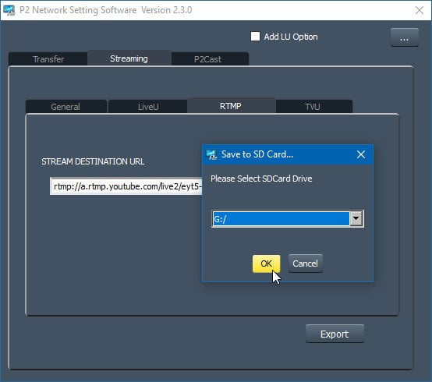432x382 pixels.
Task: Click the P2 Network Setting app icon in title bar
Action: coord(9,10)
